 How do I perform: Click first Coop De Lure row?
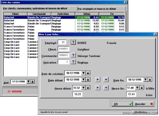click(x=21, y=42)
